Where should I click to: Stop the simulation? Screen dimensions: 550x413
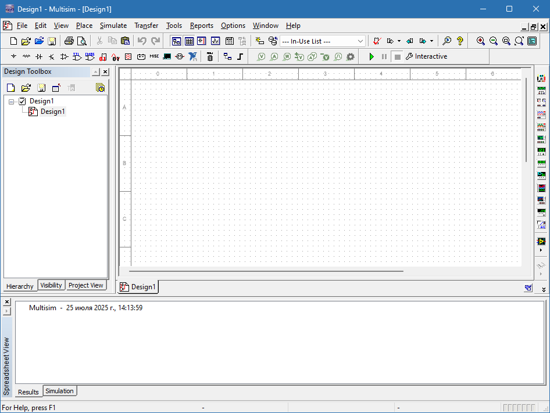pos(398,56)
